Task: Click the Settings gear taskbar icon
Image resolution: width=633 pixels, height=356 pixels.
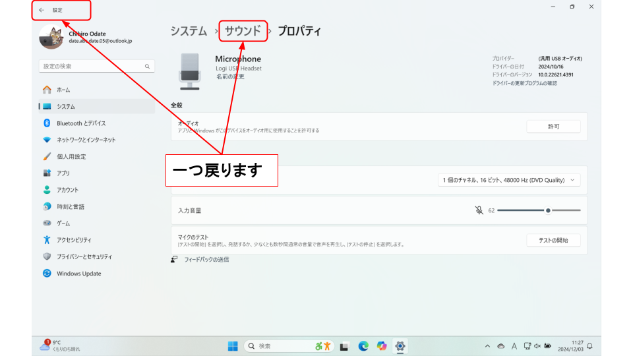Action: tap(400, 346)
